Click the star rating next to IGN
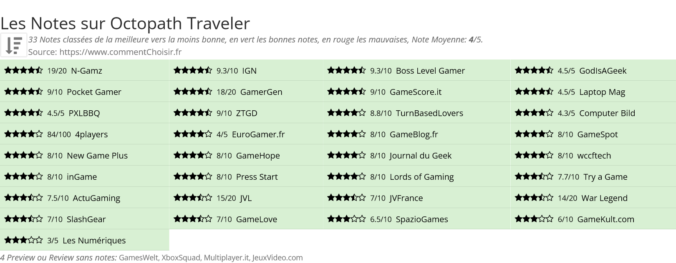The image size is (676, 263). [x=193, y=70]
